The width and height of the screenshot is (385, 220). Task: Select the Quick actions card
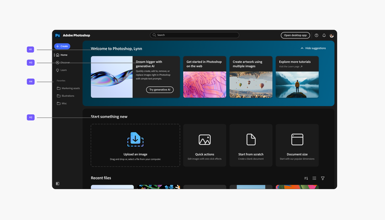[x=204, y=145]
